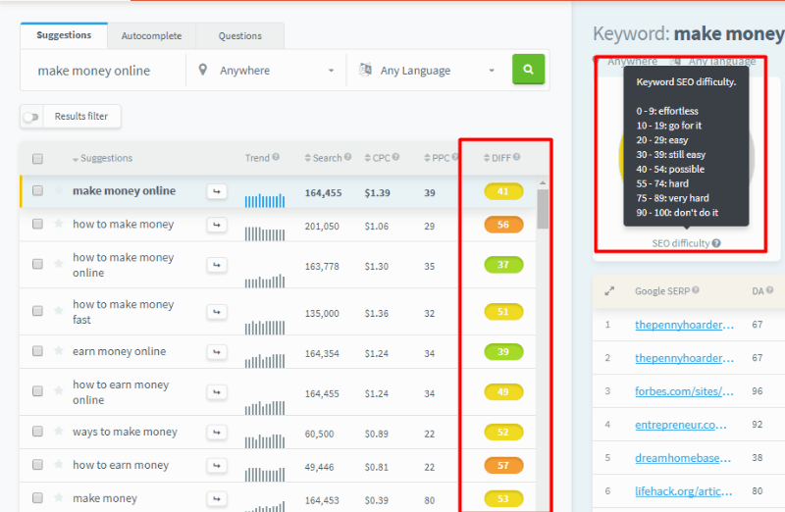
Task: Click trend chart for make money online
Action: click(265, 200)
